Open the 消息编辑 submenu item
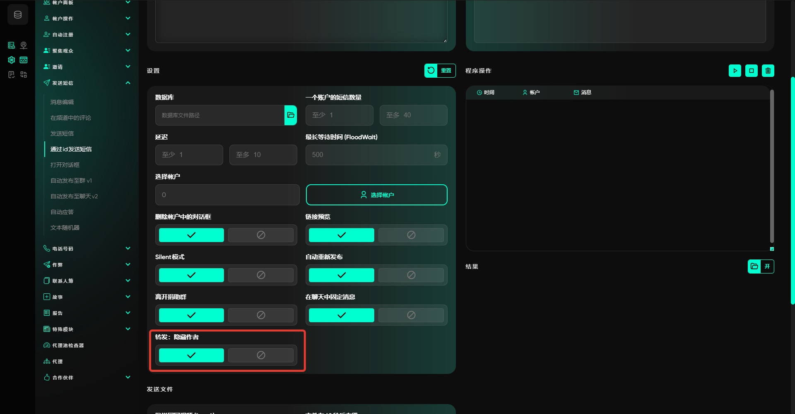This screenshot has width=795, height=414. [62, 102]
